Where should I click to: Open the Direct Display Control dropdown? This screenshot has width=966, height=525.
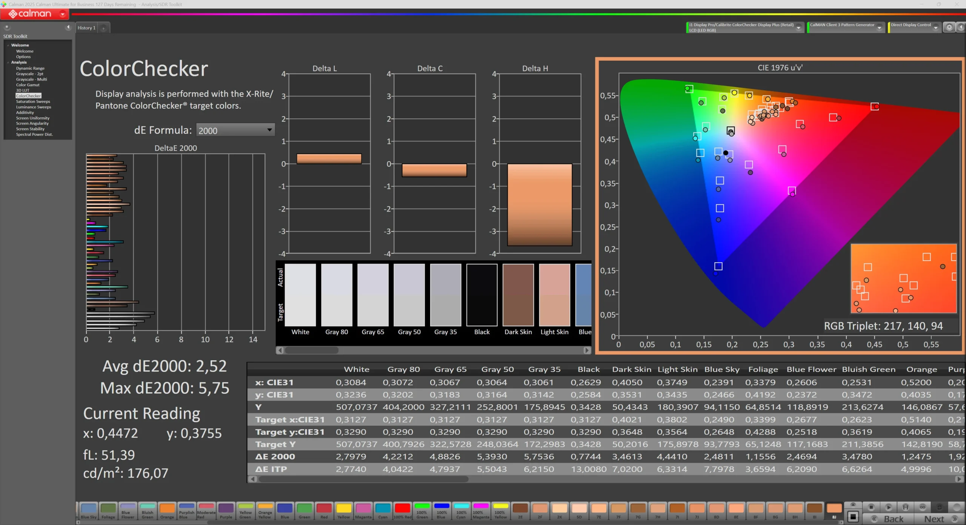click(x=936, y=28)
